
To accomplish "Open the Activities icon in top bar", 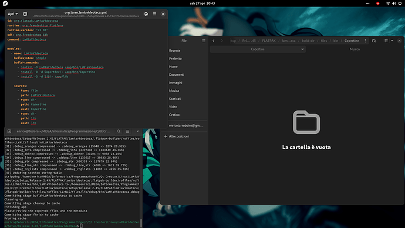I will click(5, 4).
